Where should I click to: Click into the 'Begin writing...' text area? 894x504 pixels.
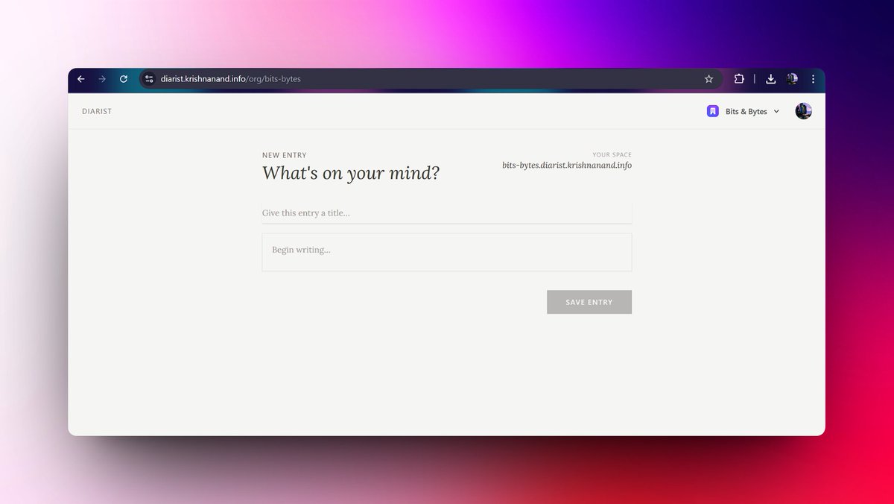[x=447, y=252]
